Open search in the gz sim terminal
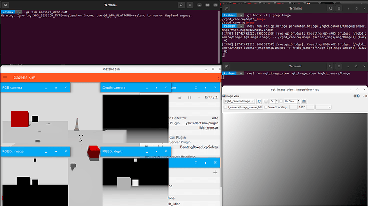Screen dimensions: 368x206 (x=181, y=5)
